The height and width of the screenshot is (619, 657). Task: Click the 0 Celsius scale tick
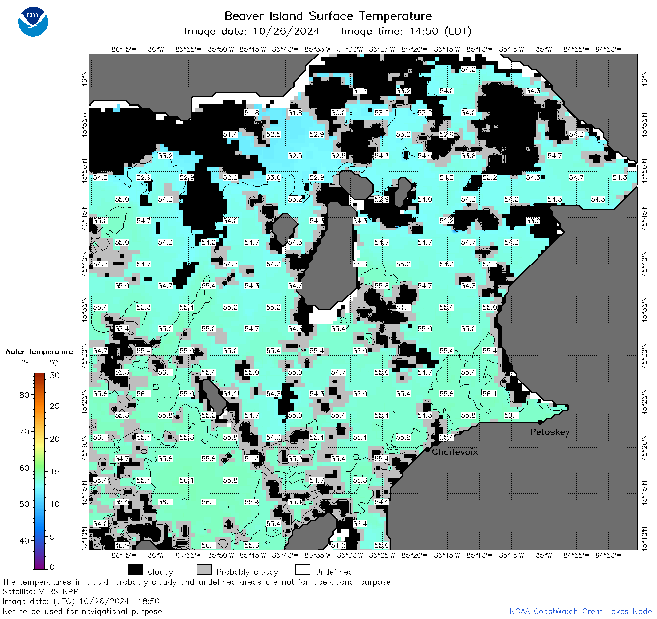52,567
